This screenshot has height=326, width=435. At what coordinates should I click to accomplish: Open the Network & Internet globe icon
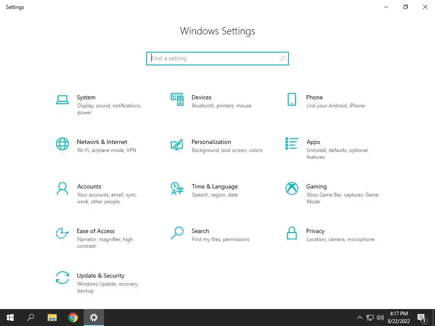coord(62,144)
